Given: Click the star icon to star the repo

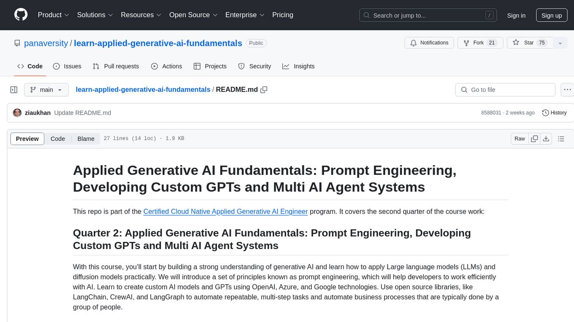Looking at the screenshot, I should [x=516, y=43].
